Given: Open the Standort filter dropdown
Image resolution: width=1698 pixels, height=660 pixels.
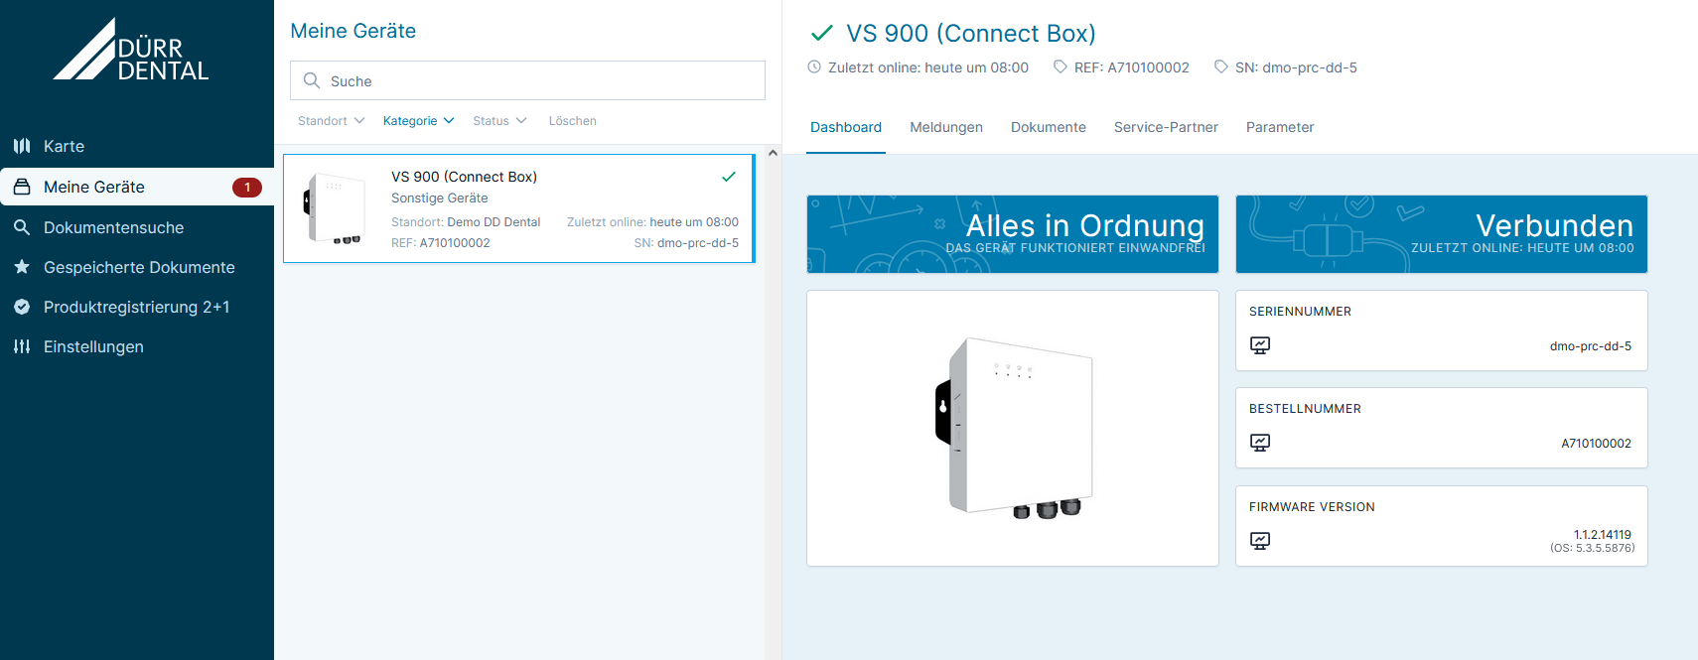Looking at the screenshot, I should click(332, 121).
